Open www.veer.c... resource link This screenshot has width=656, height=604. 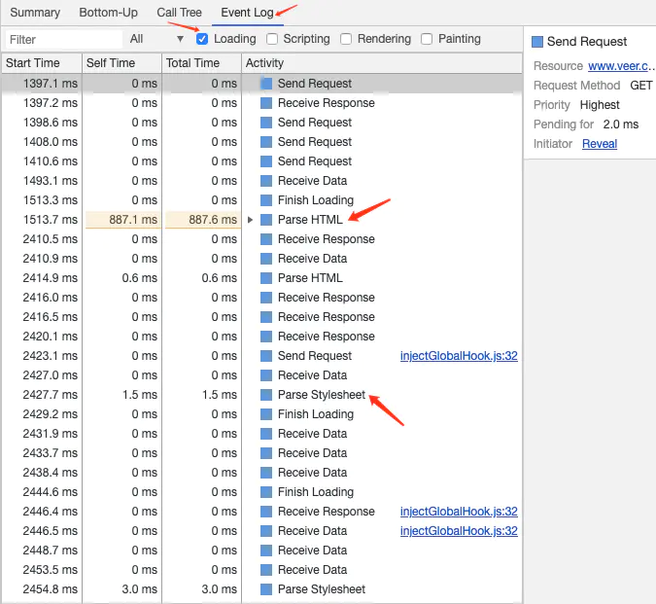tap(621, 66)
